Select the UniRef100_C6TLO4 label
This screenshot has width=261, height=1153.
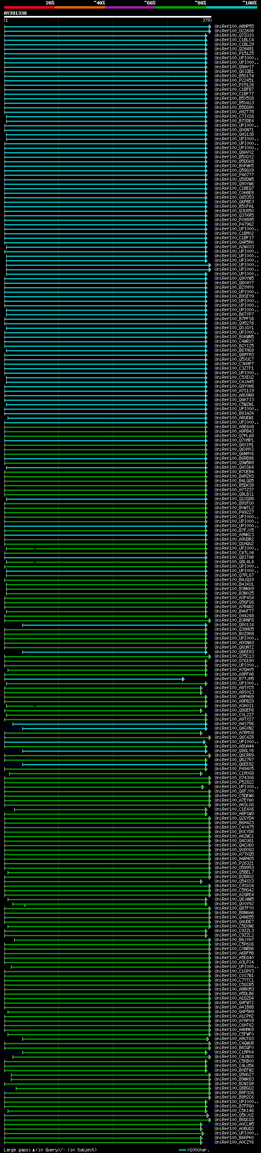tap(234, 552)
